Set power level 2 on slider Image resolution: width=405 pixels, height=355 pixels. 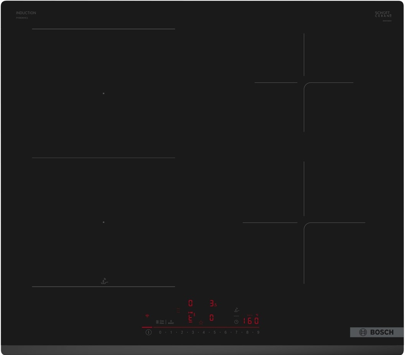tap(182, 332)
